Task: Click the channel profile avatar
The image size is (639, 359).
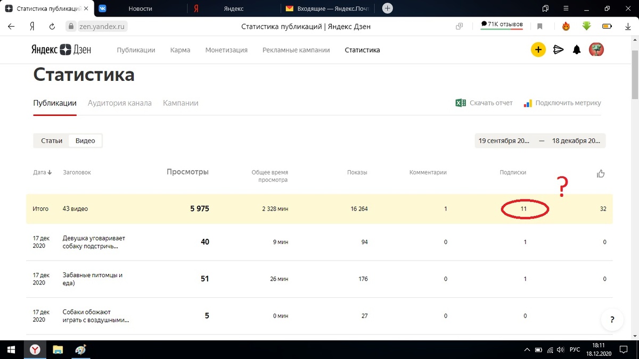Action: (x=596, y=49)
